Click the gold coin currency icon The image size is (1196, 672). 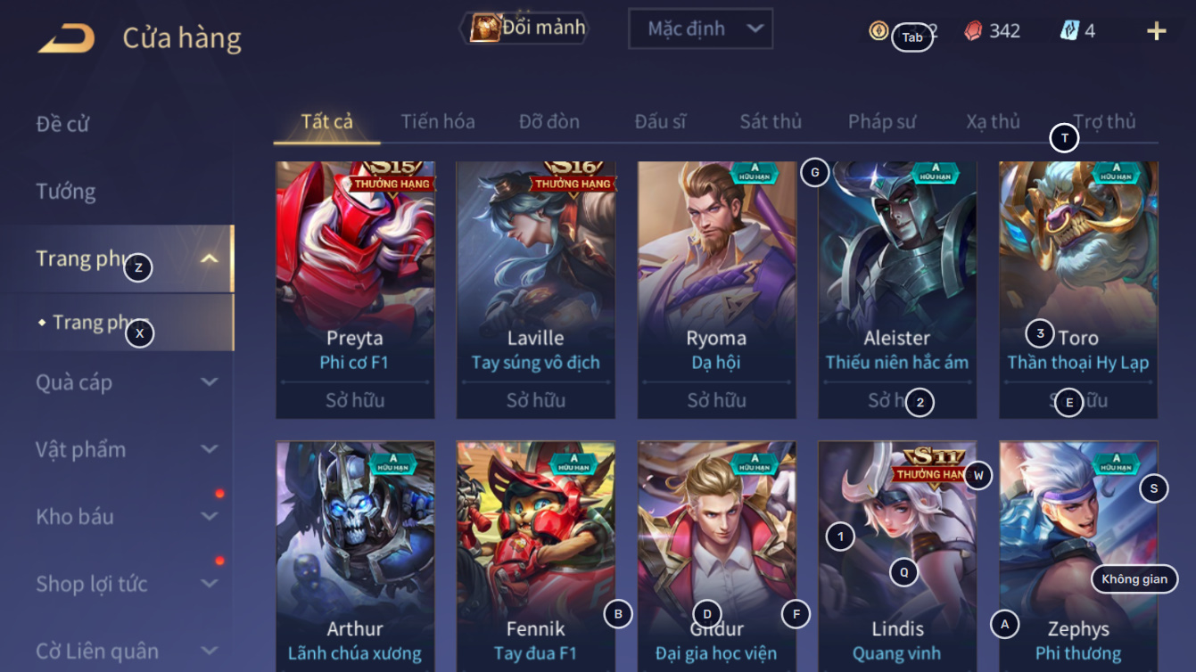tap(878, 30)
